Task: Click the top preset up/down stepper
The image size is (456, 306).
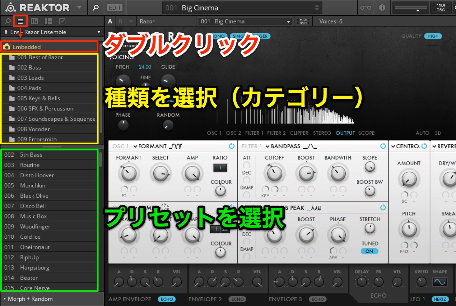Action: coord(317,7)
